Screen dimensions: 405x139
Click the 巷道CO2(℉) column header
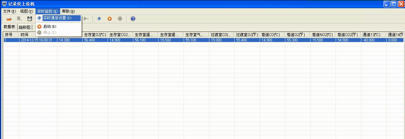click(x=348, y=34)
